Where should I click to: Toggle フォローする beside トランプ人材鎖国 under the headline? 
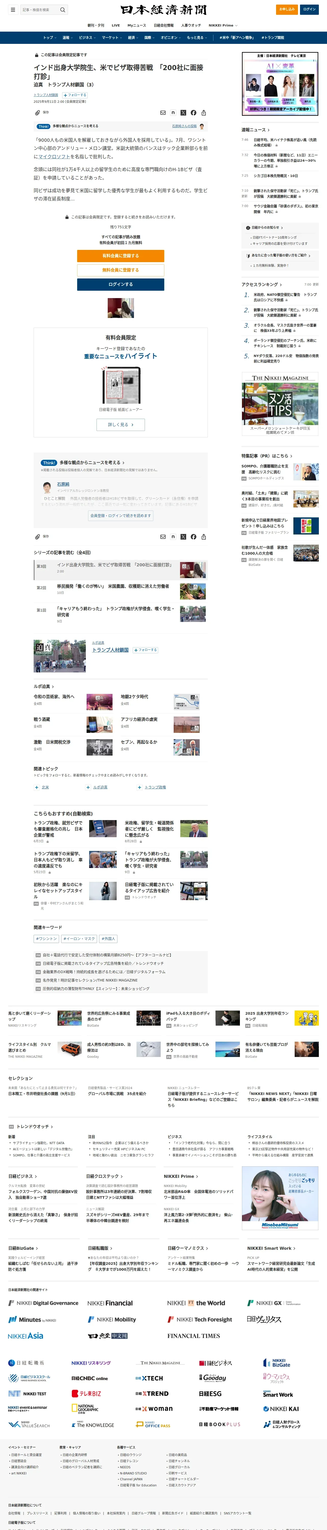[x=75, y=95]
